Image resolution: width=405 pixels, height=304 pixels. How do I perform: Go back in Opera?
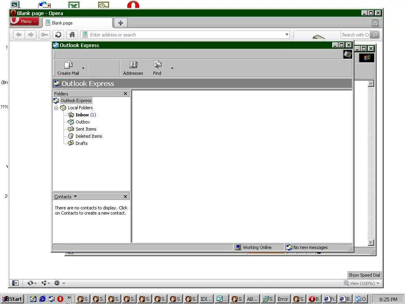(x=19, y=35)
